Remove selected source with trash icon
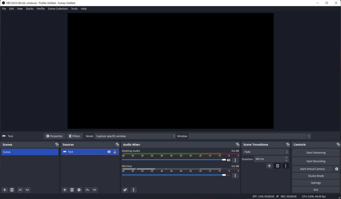Viewport: 341px width, 199px height. point(72,190)
